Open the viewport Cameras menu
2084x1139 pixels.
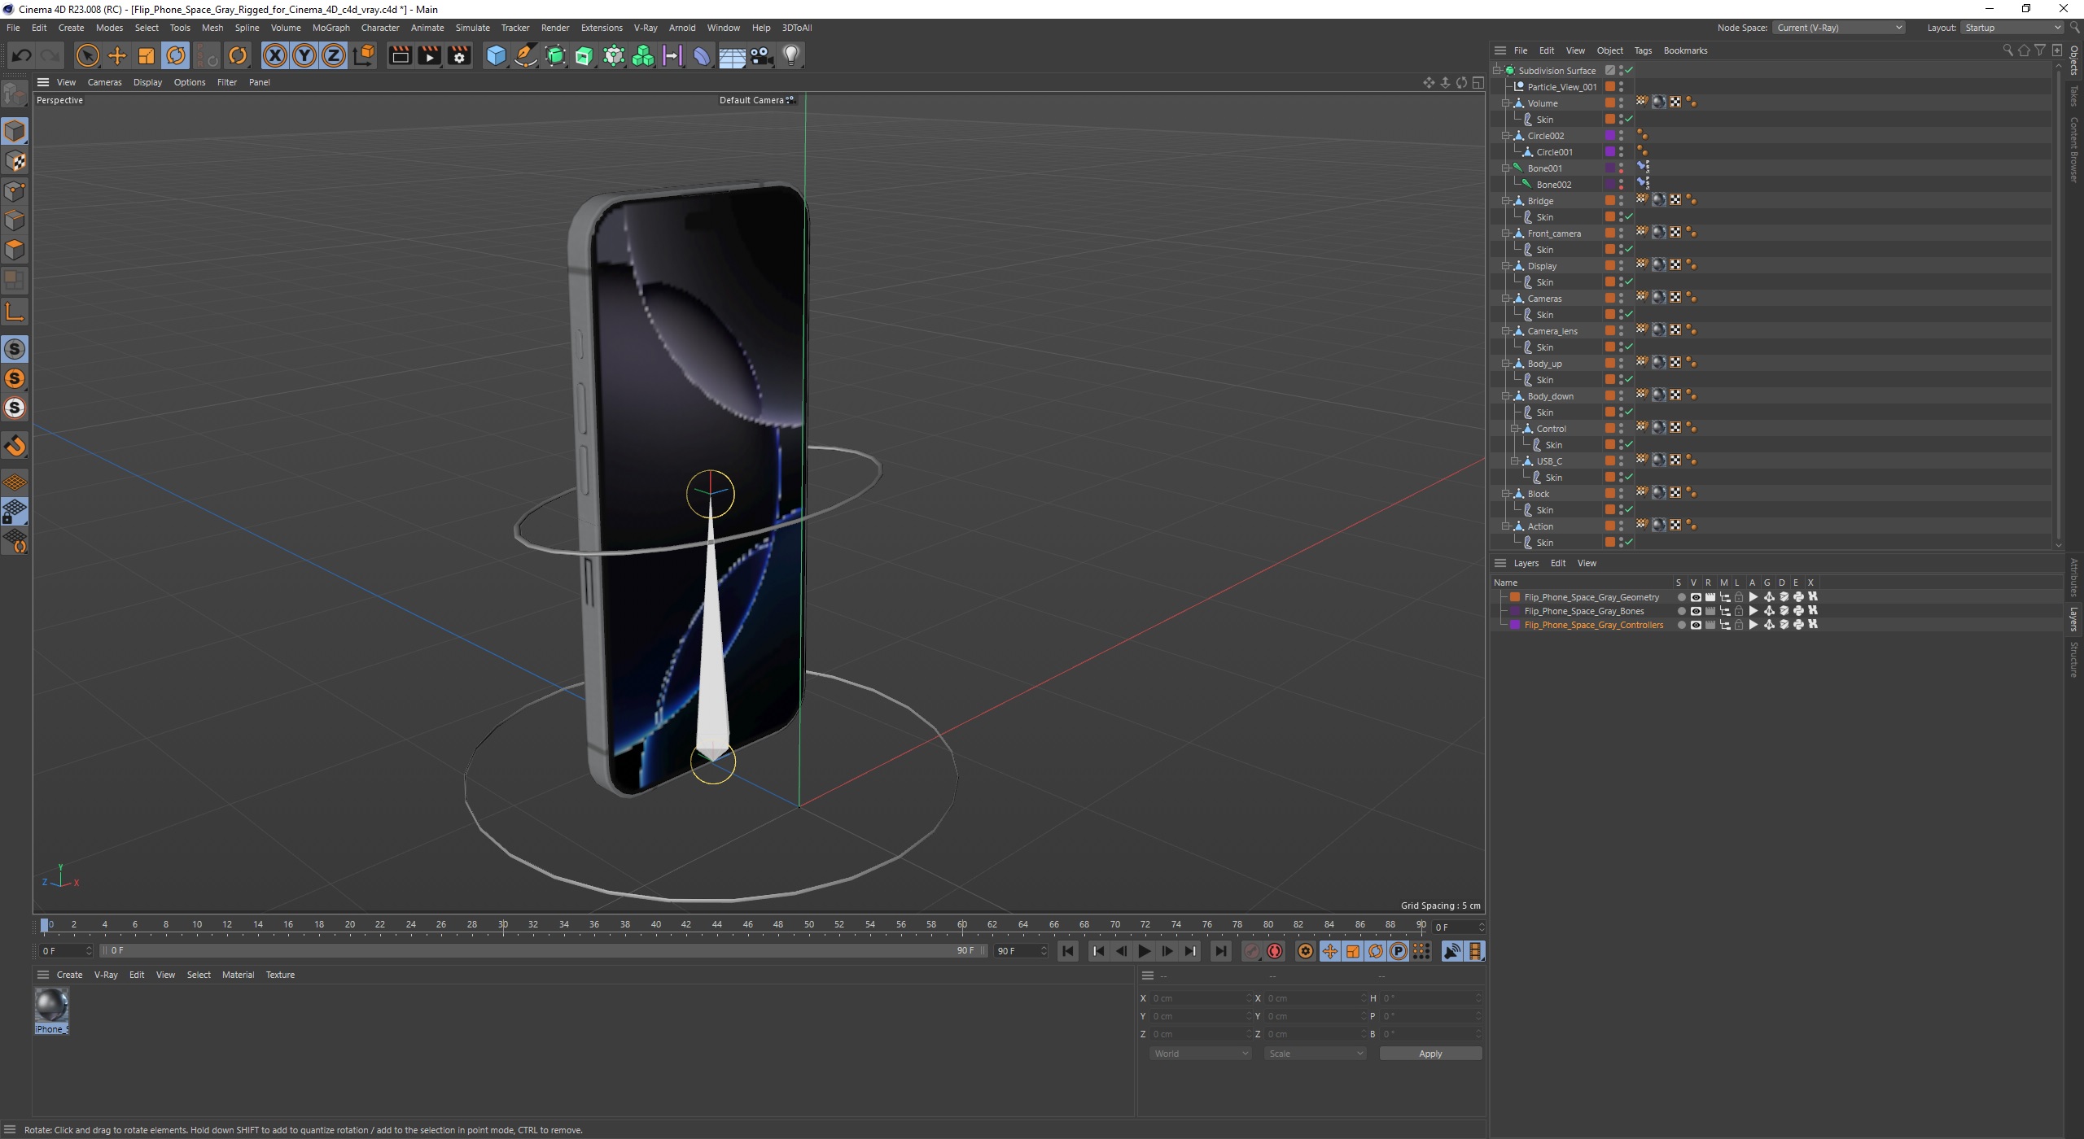pos(104,82)
